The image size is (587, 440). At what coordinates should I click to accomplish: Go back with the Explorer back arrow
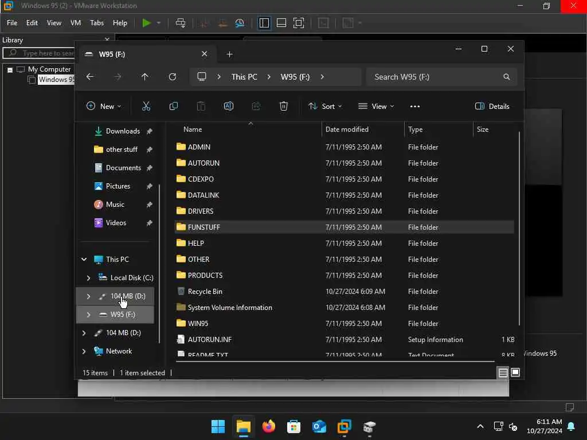pyautogui.click(x=90, y=77)
